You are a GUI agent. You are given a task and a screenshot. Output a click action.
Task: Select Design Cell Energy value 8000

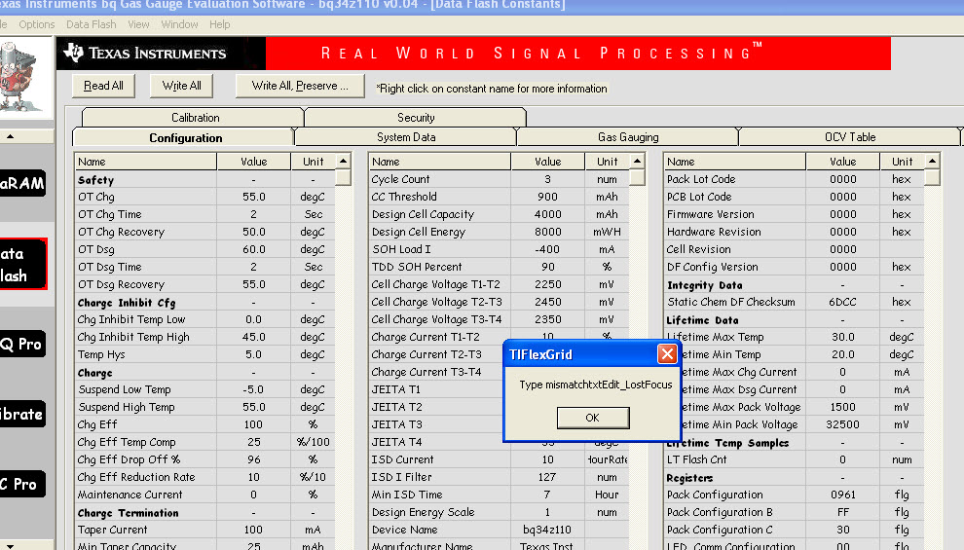tap(547, 232)
